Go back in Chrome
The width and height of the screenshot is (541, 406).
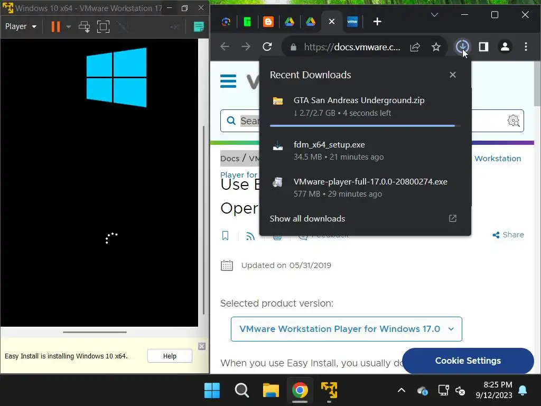[x=225, y=47]
